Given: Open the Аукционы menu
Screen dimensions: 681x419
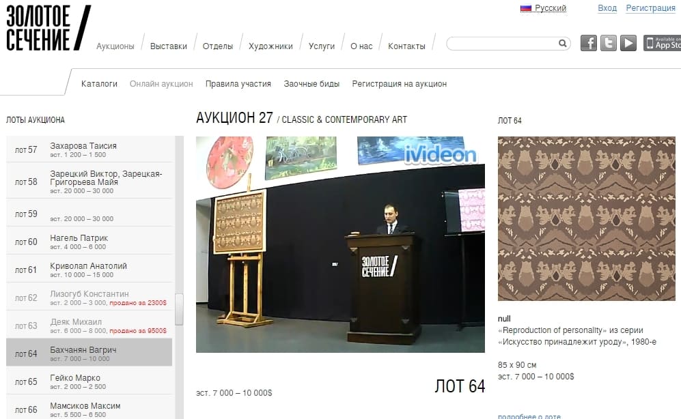Looking at the screenshot, I should [115, 46].
